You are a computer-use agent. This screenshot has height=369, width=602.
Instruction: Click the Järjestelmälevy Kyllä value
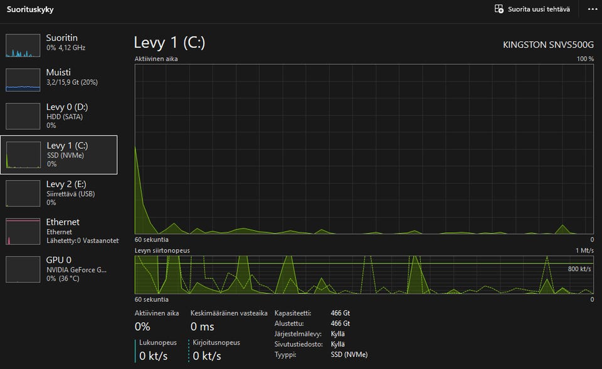click(338, 334)
